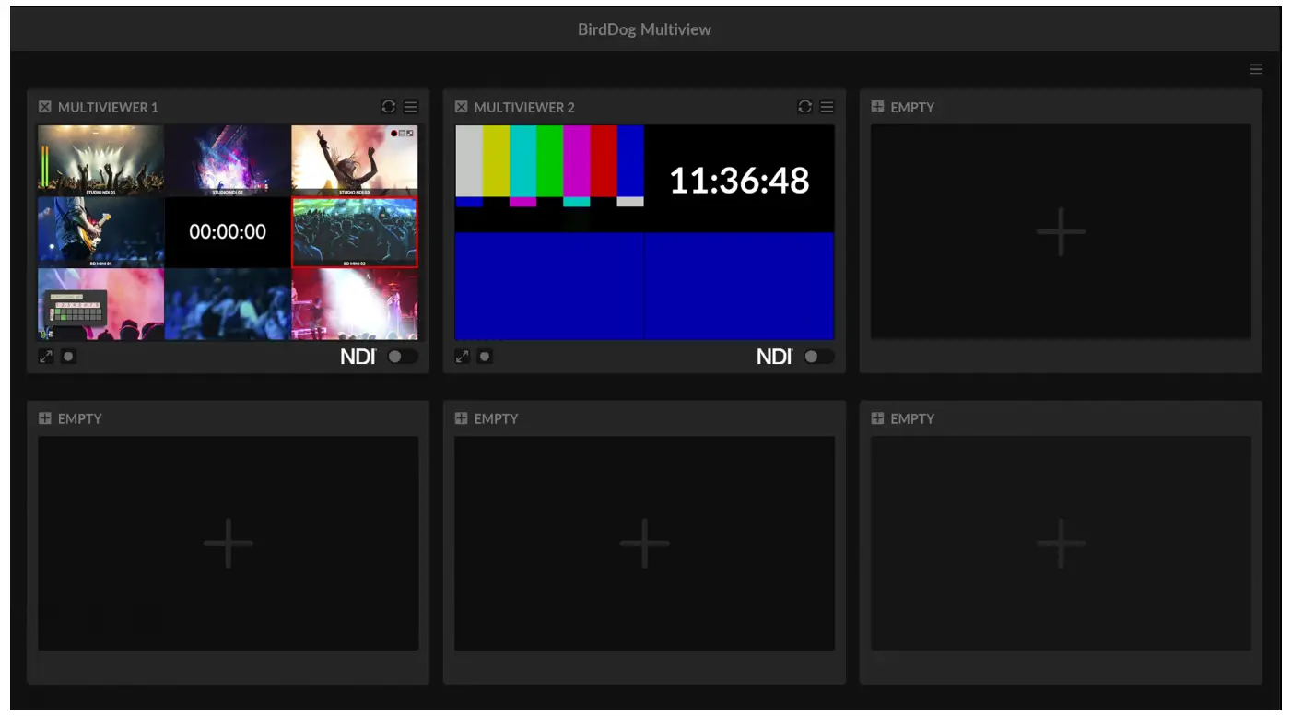Select the STUDIO NDI 03 source tile
1291x716 pixels.
(355, 160)
